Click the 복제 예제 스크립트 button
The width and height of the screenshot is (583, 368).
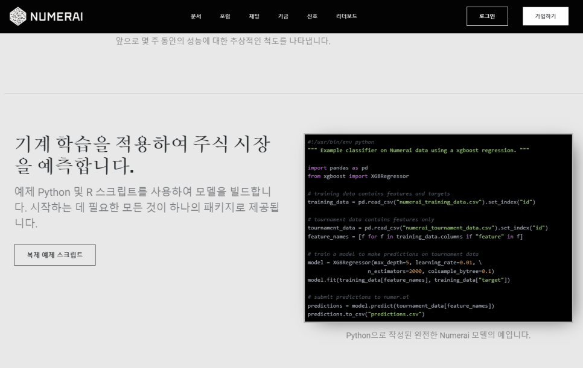(x=55, y=255)
